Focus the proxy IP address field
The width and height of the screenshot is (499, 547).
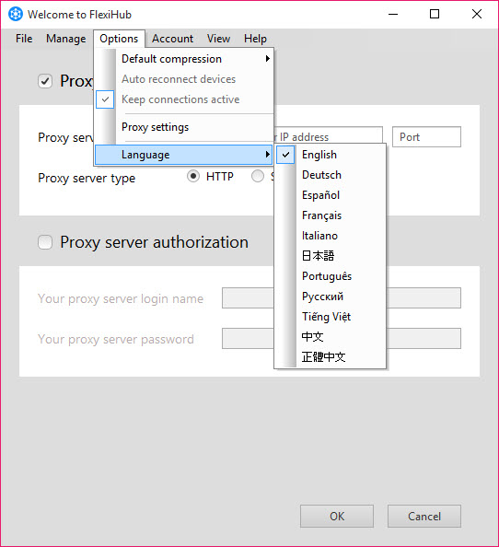[328, 136]
